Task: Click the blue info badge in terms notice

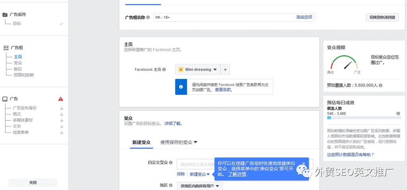Action: 181,87
